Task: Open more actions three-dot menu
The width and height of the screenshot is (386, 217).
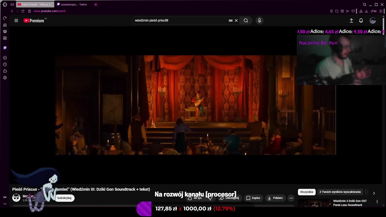Action: [x=291, y=198]
